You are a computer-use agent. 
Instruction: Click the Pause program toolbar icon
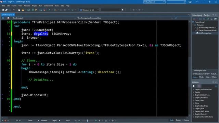61,10
